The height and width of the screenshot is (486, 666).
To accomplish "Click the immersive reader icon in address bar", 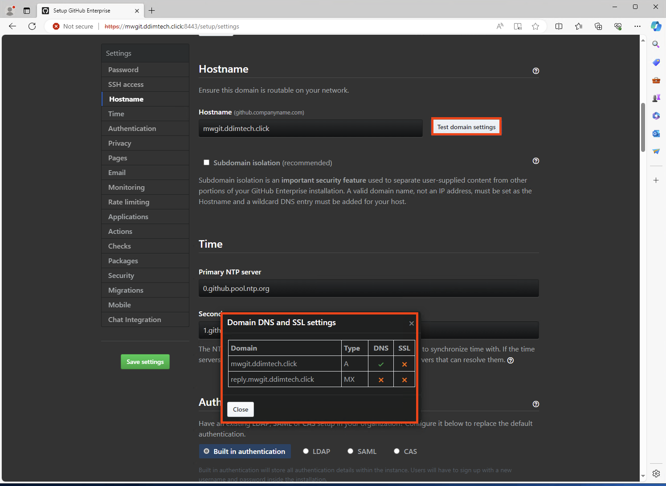I will click(x=518, y=26).
